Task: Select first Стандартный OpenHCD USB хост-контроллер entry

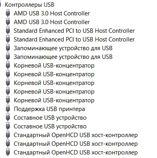Action: pyautogui.click(x=76, y=135)
